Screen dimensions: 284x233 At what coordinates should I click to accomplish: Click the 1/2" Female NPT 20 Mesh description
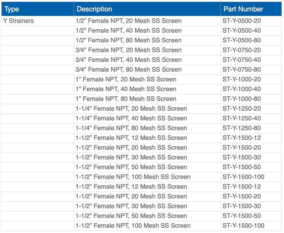tap(128, 21)
